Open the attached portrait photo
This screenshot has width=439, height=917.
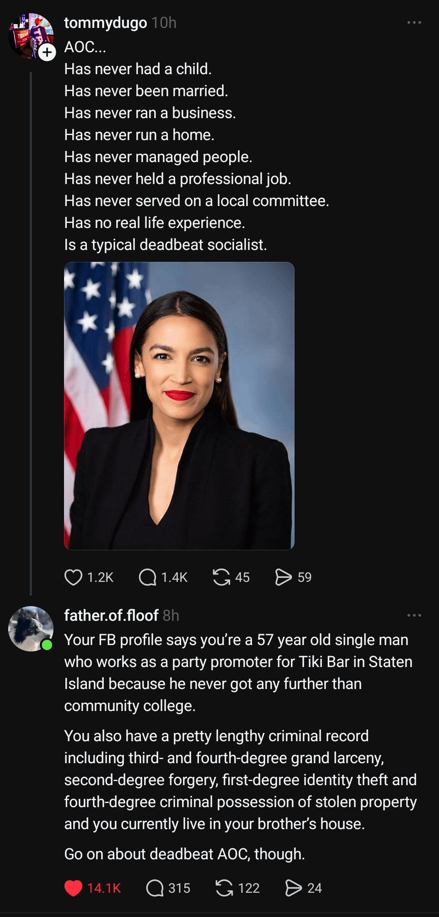point(179,406)
